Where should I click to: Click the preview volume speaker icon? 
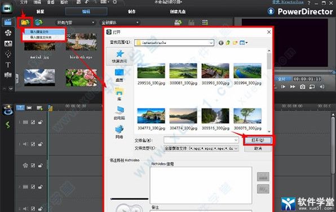point(322,87)
